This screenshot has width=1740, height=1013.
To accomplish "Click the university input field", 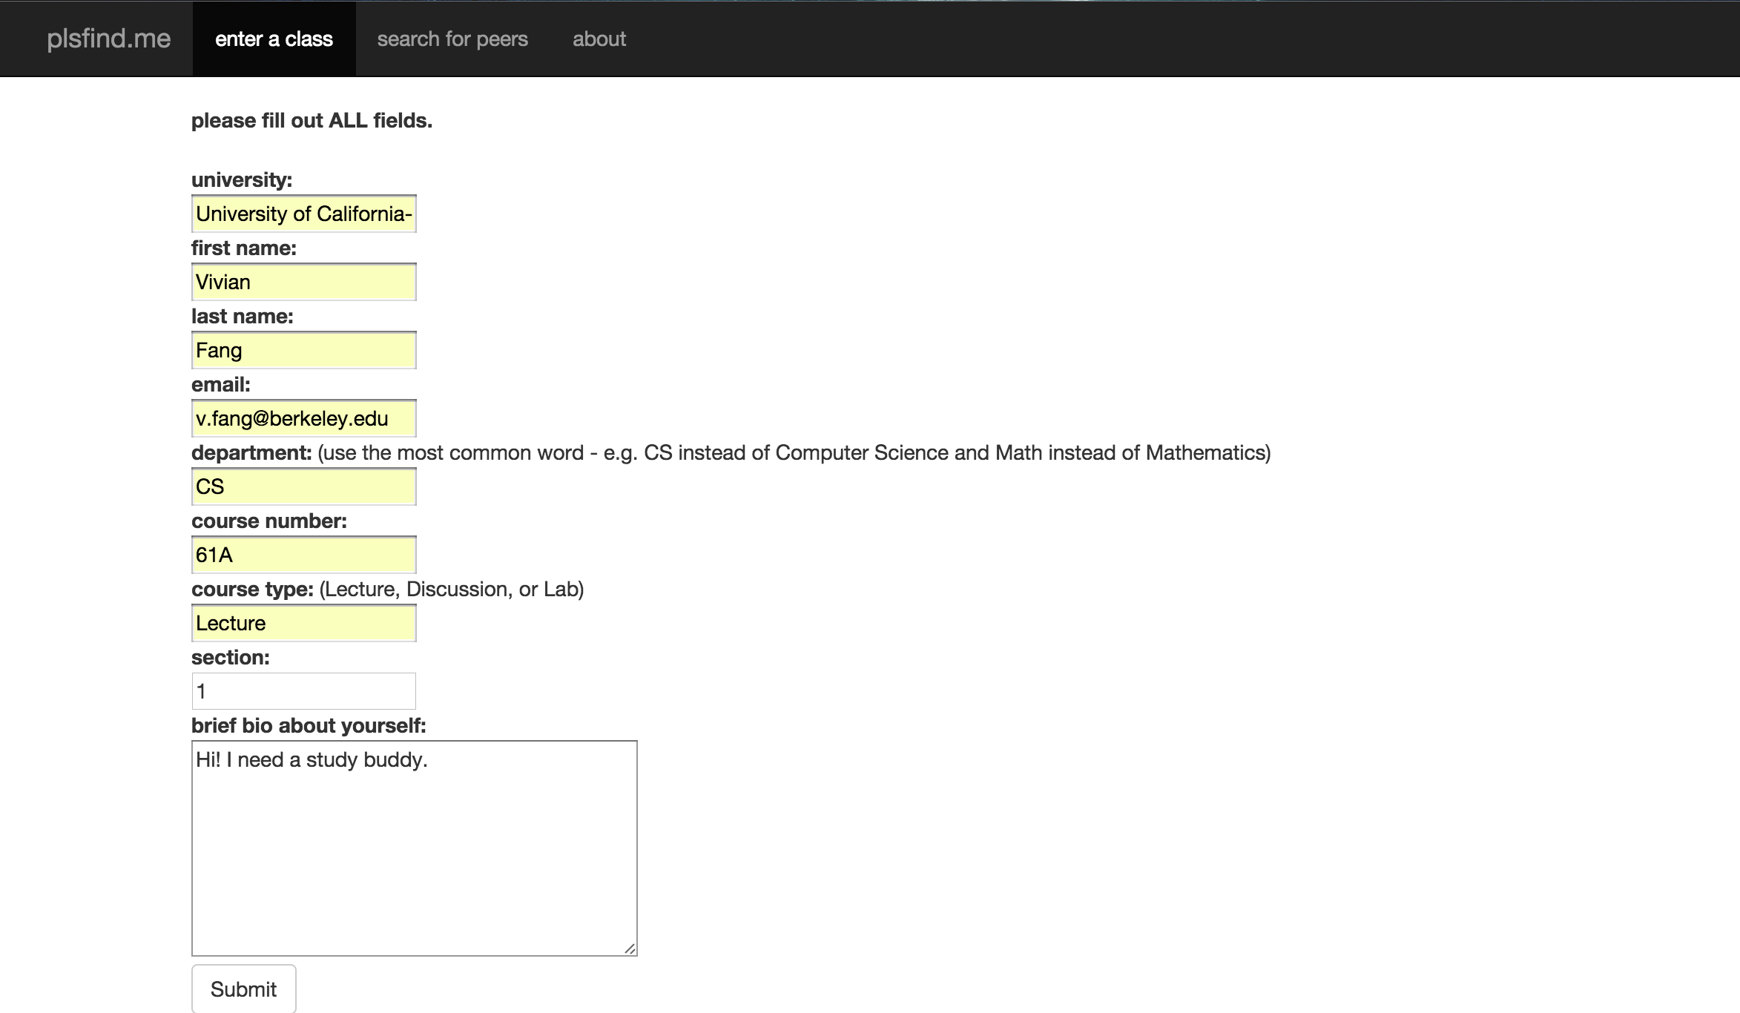I will (303, 214).
